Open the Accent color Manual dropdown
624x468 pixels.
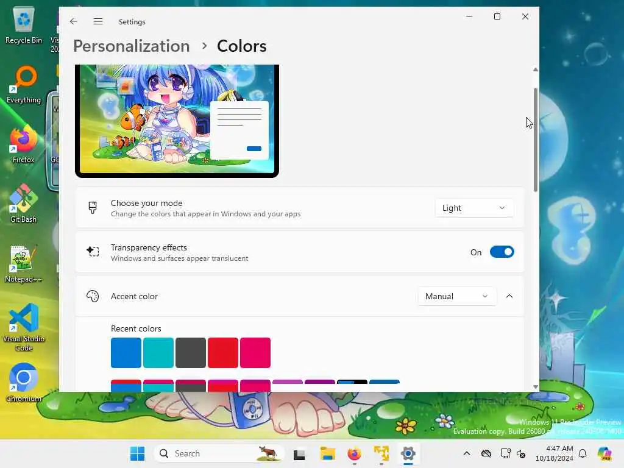[x=457, y=297]
